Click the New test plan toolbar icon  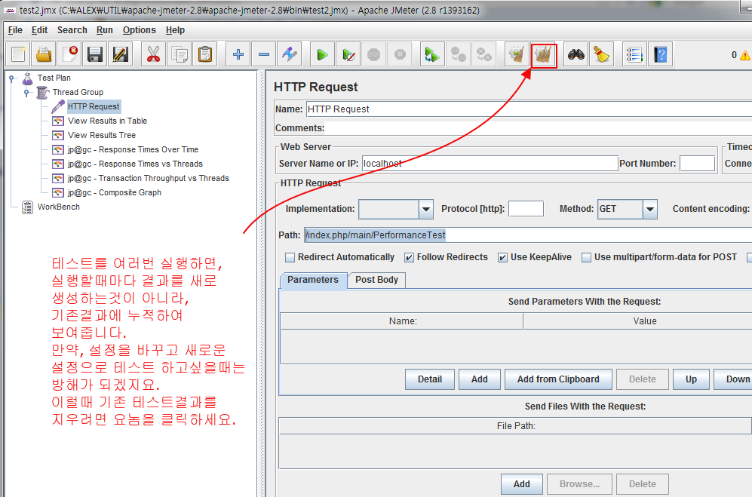pyautogui.click(x=18, y=55)
